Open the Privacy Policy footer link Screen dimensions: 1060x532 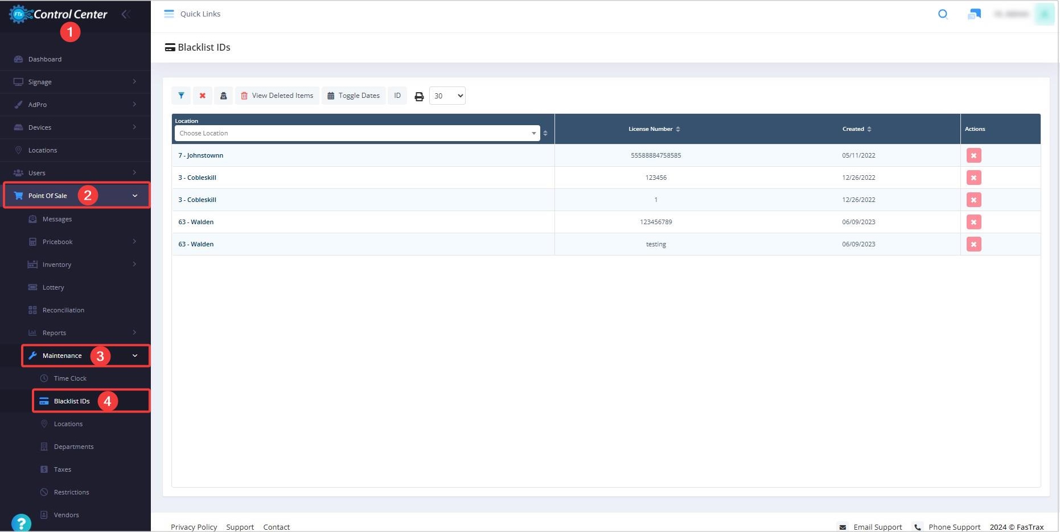coord(194,527)
